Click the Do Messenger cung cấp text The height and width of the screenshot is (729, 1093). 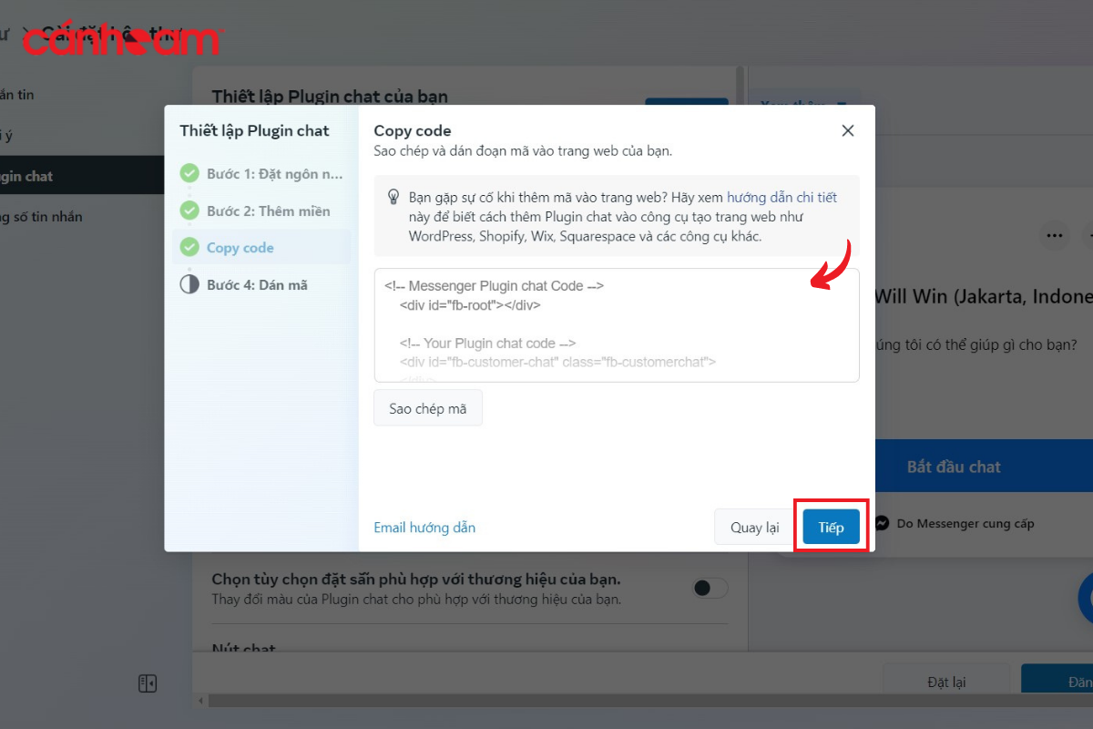pyautogui.click(x=965, y=524)
